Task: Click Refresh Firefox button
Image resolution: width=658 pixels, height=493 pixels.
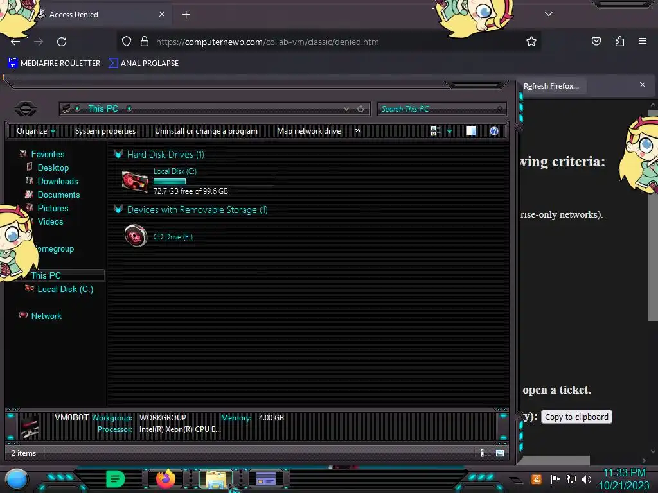Action: (551, 86)
